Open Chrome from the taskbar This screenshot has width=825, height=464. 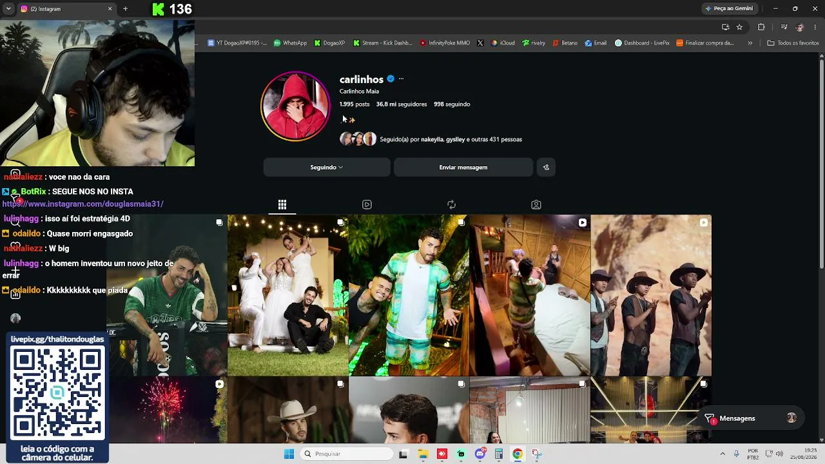coord(517,454)
